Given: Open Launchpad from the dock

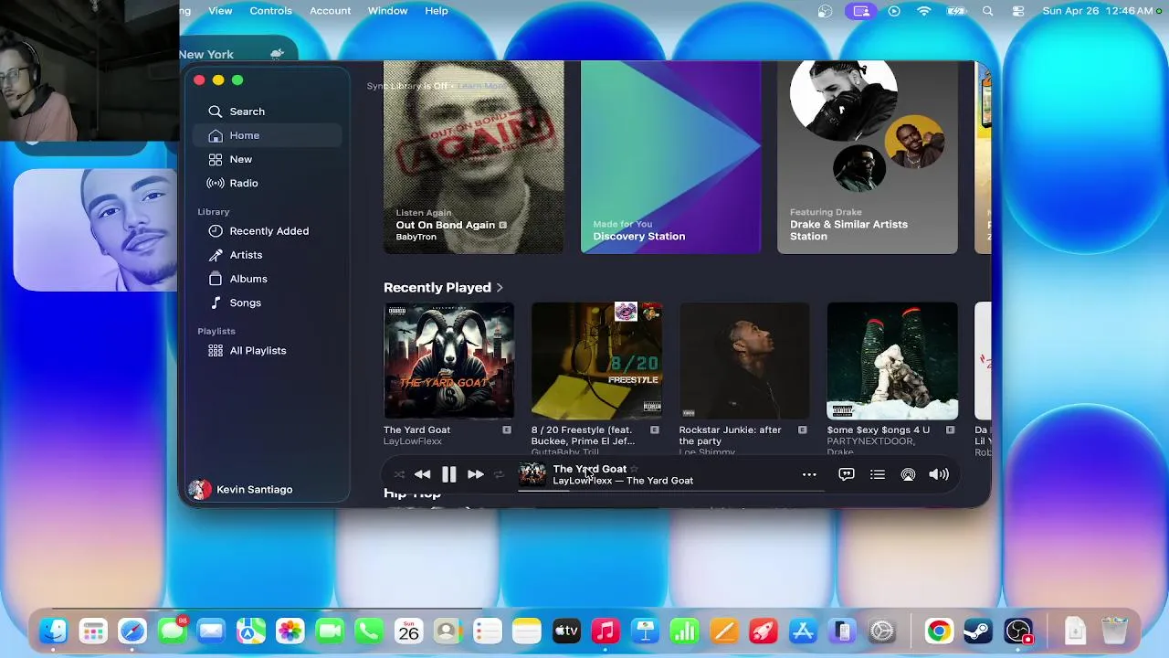Looking at the screenshot, I should [x=93, y=631].
